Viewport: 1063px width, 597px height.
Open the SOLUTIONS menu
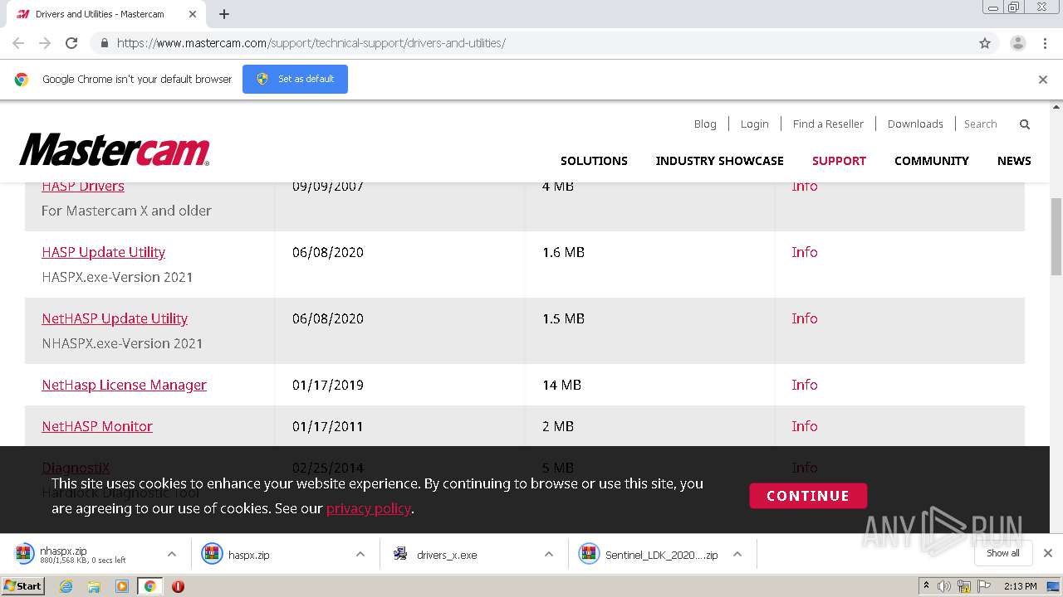[594, 161]
